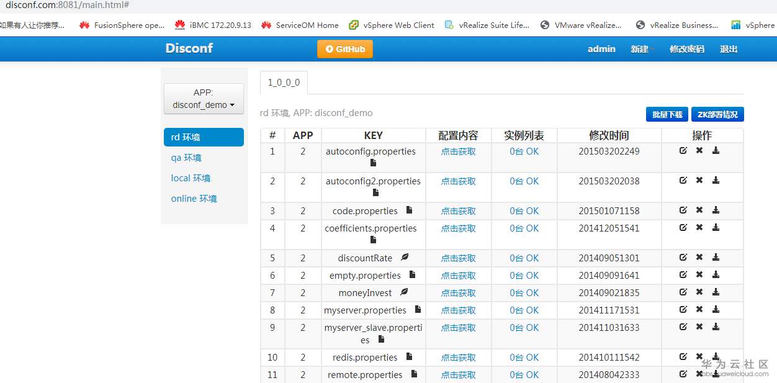Download myserver_slave.properties config
This screenshot has width=777, height=383.
pyautogui.click(x=716, y=327)
